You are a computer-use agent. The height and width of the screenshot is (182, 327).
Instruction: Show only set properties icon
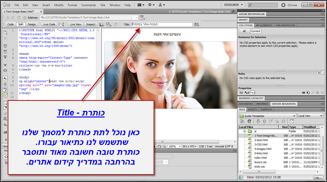[252, 93]
